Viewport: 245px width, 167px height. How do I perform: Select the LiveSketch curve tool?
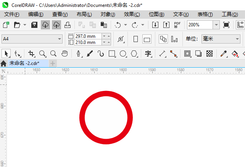(x=101, y=54)
